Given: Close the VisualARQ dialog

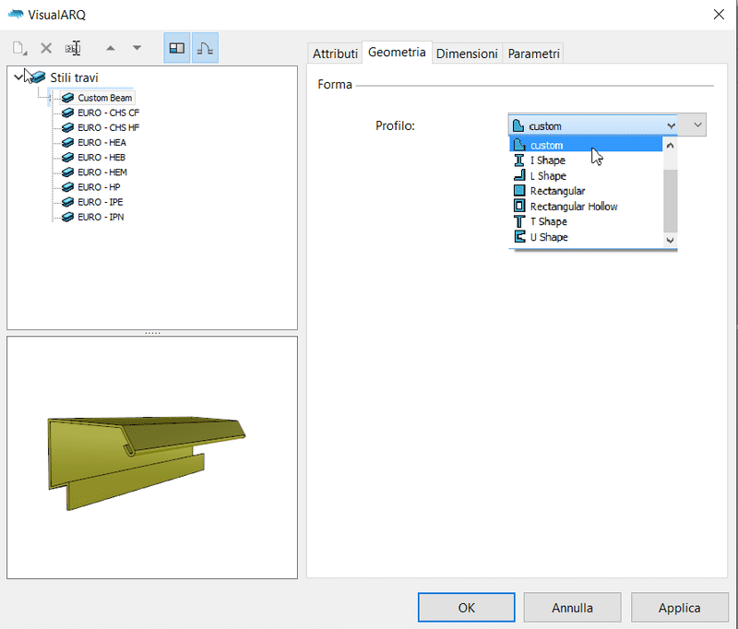Looking at the screenshot, I should (x=719, y=15).
